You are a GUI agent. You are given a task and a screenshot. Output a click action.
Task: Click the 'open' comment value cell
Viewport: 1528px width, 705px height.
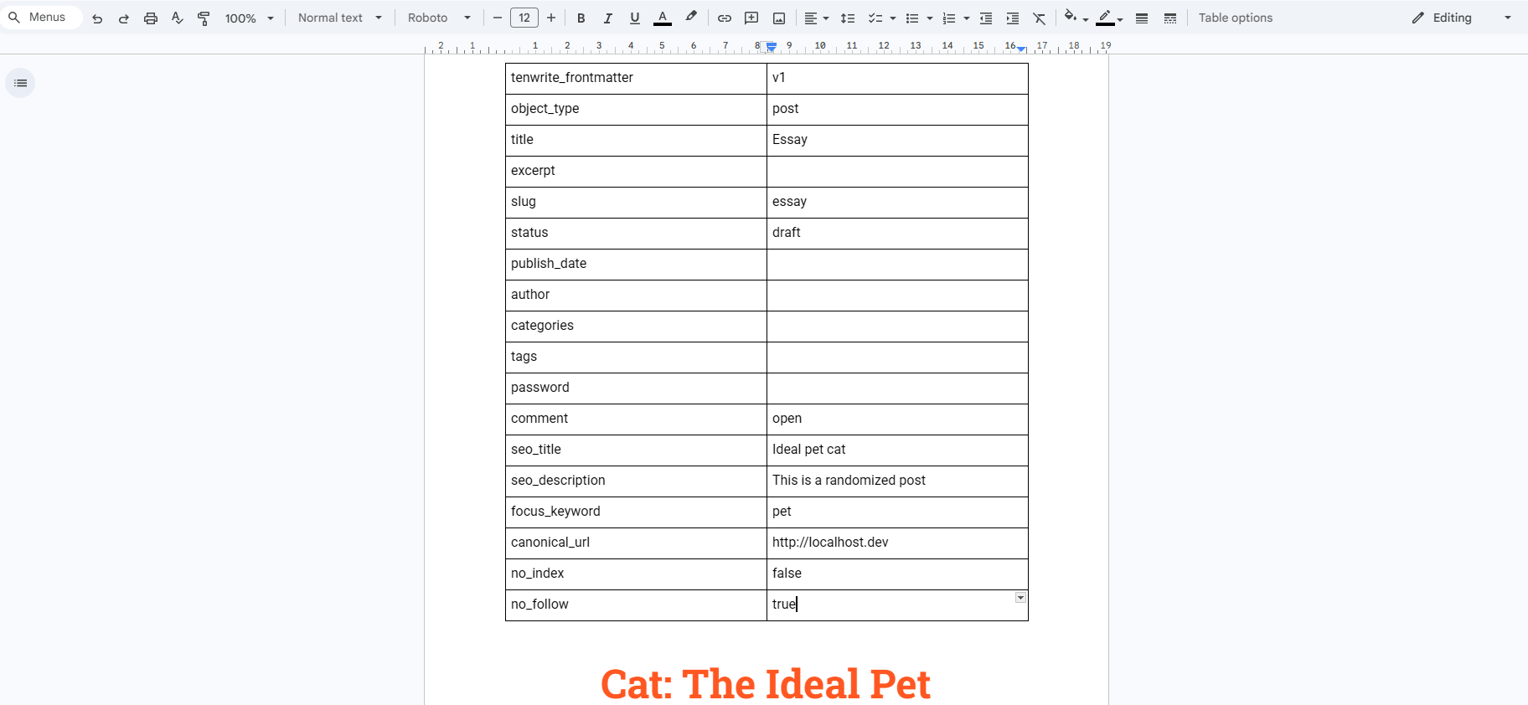coord(897,419)
